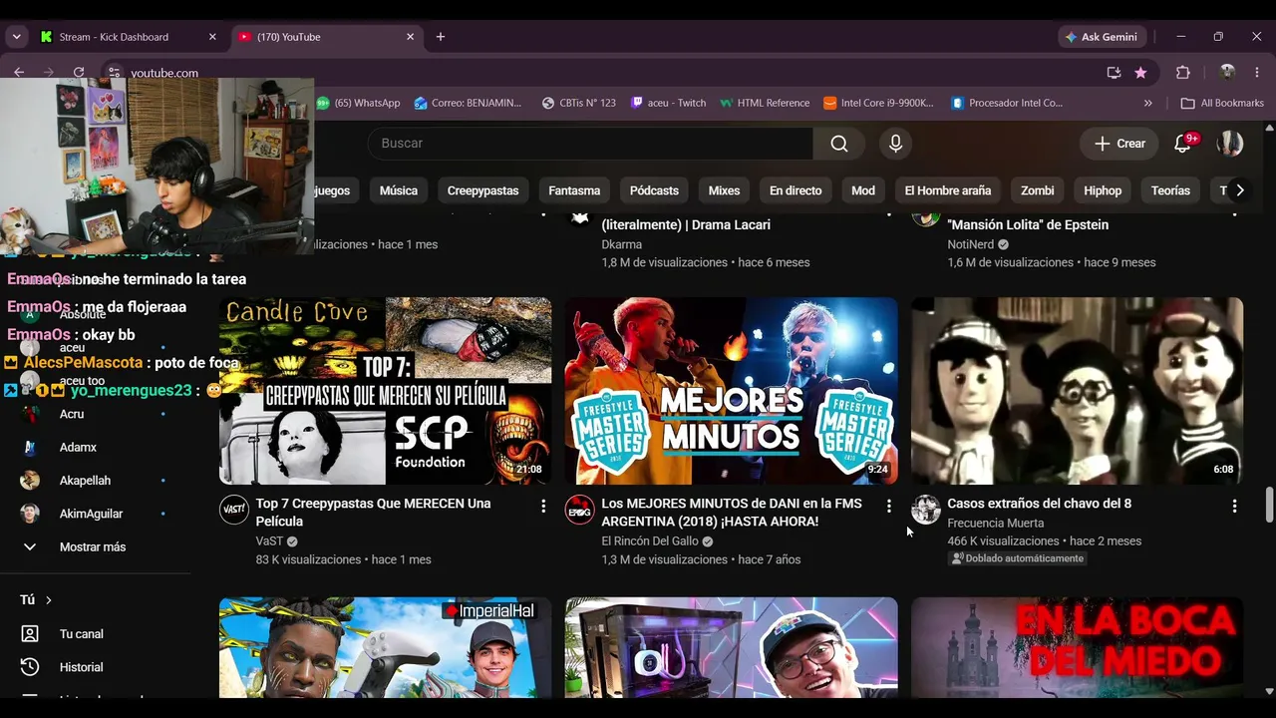This screenshot has height=718, width=1276.
Task: Open the tab search dropdown arrow
Action: click(16, 37)
